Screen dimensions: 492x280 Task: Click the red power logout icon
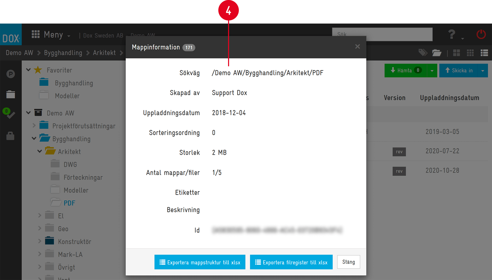click(x=481, y=34)
